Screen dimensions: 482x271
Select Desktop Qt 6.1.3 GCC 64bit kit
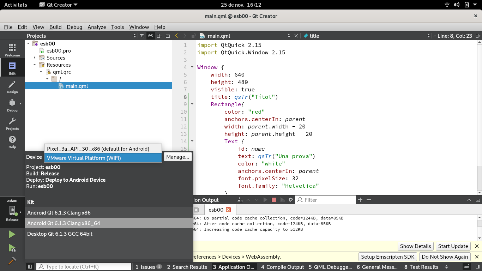point(109,234)
